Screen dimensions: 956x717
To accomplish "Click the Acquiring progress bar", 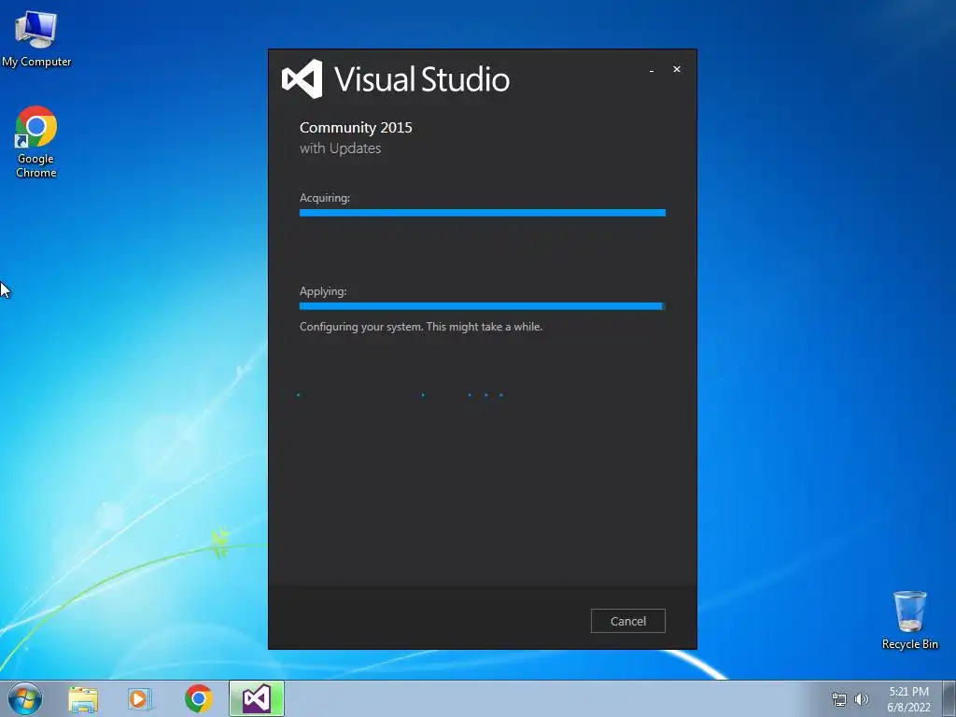I will [x=483, y=213].
